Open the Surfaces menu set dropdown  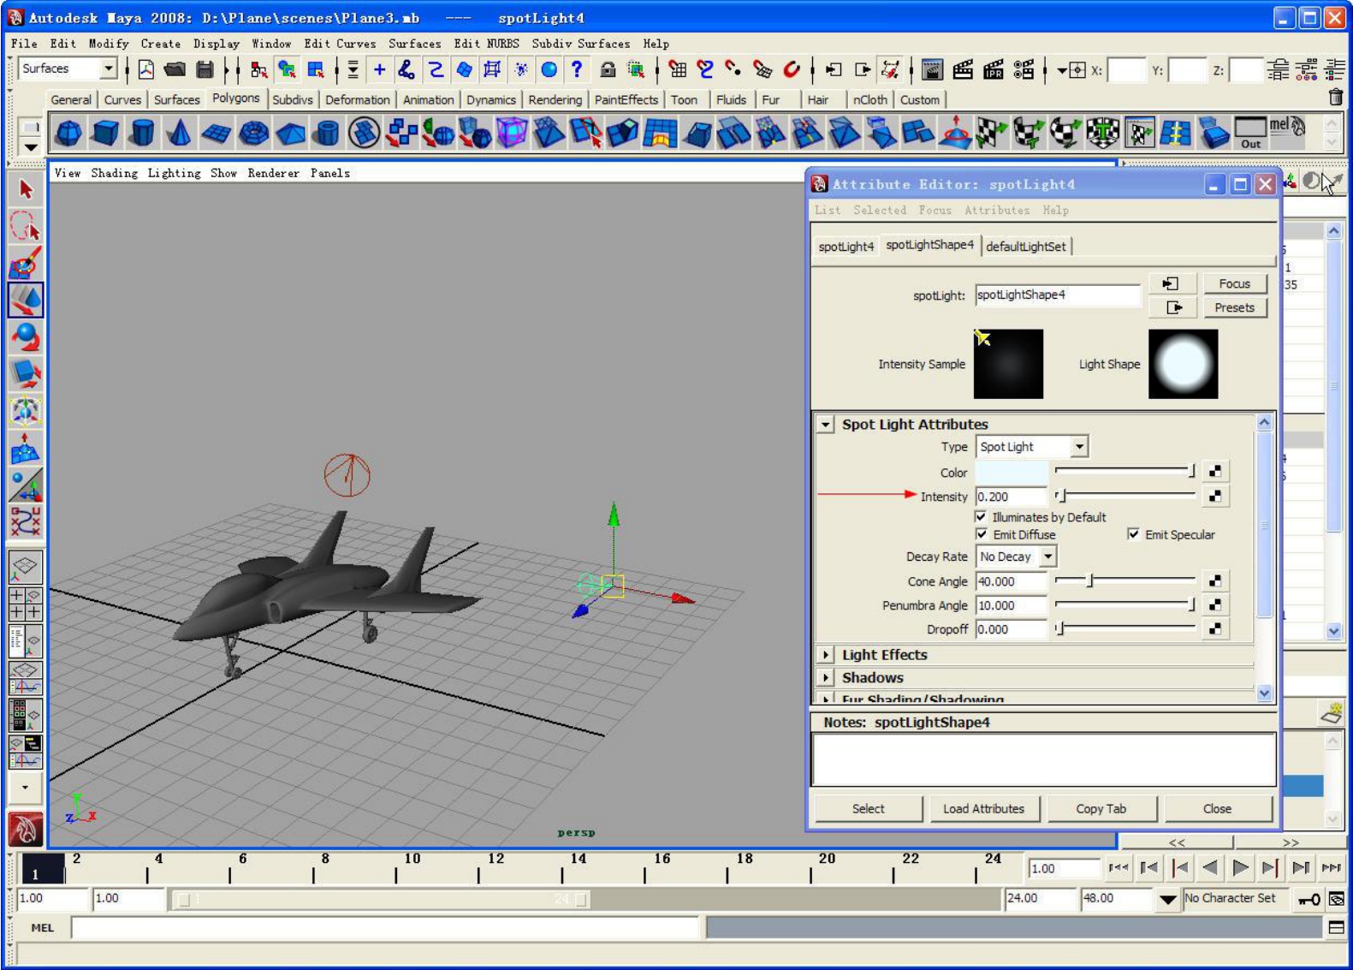coord(108,68)
